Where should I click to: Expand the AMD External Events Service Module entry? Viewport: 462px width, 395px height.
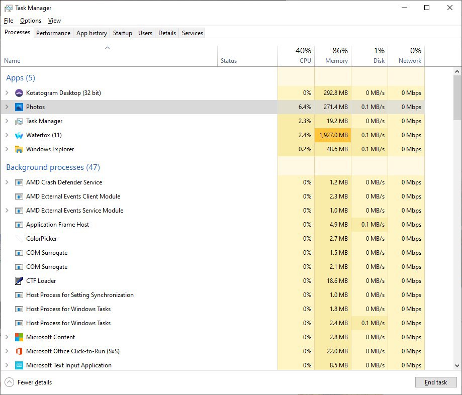7,211
